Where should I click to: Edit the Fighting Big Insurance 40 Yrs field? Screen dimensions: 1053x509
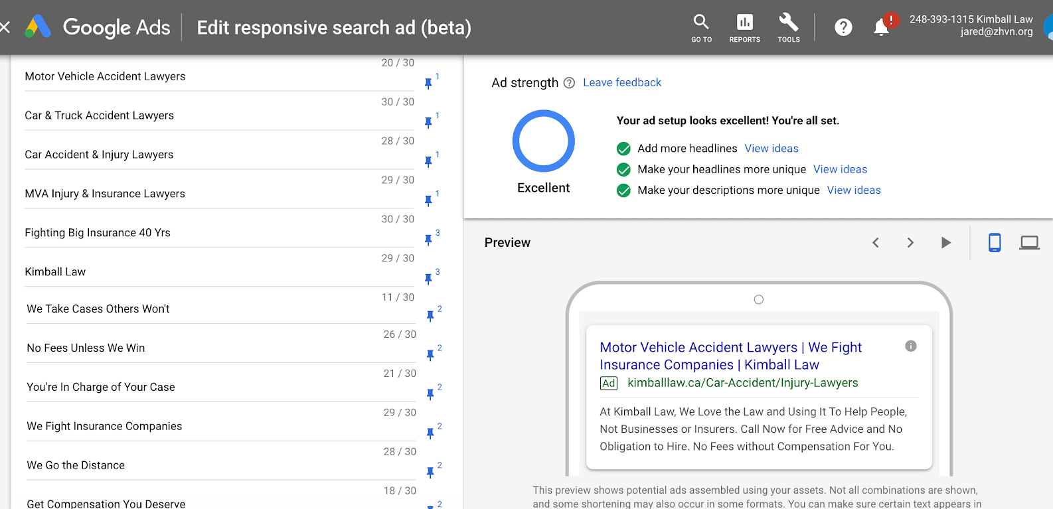pyautogui.click(x=219, y=233)
